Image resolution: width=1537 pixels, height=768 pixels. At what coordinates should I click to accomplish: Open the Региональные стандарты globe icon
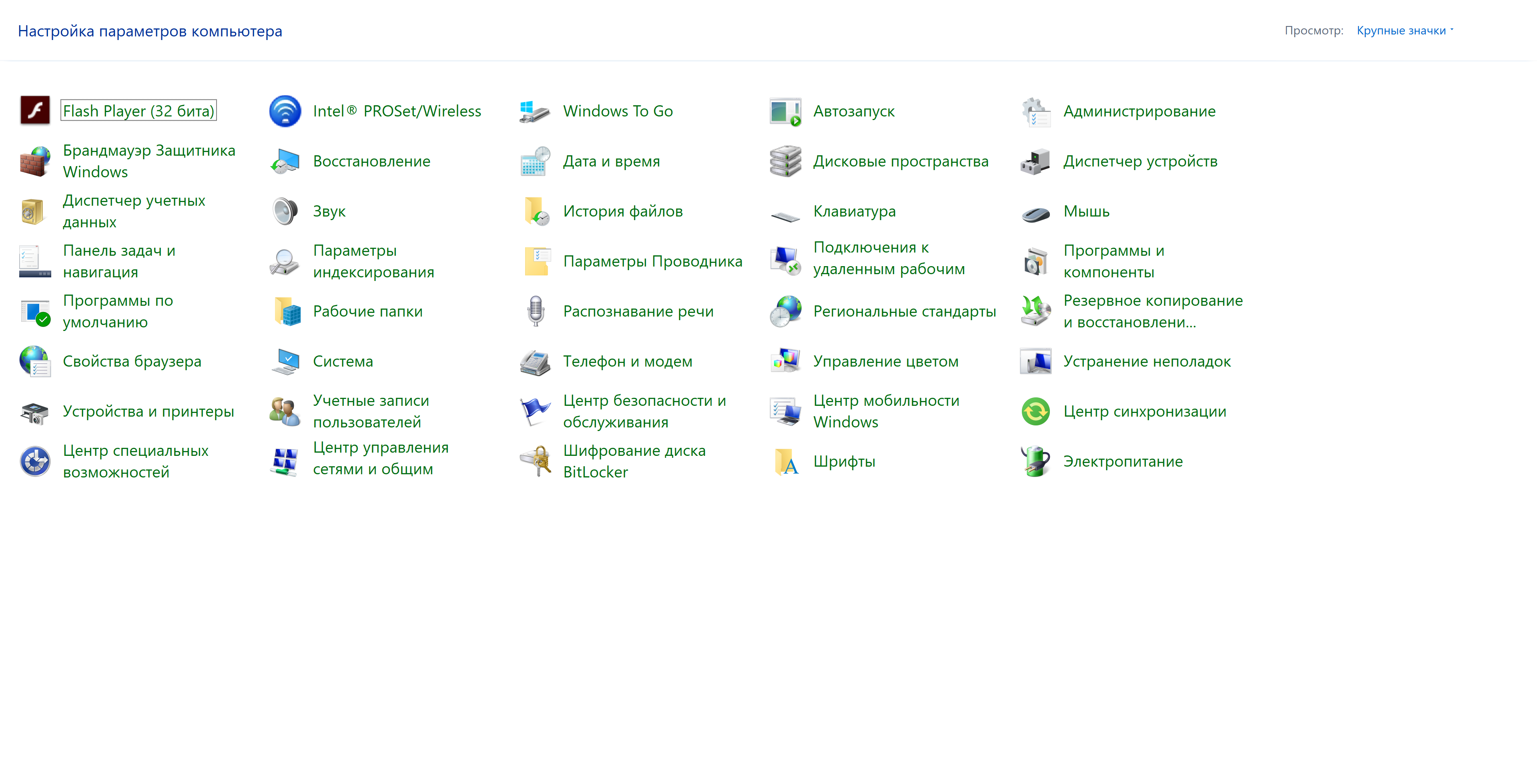(785, 311)
